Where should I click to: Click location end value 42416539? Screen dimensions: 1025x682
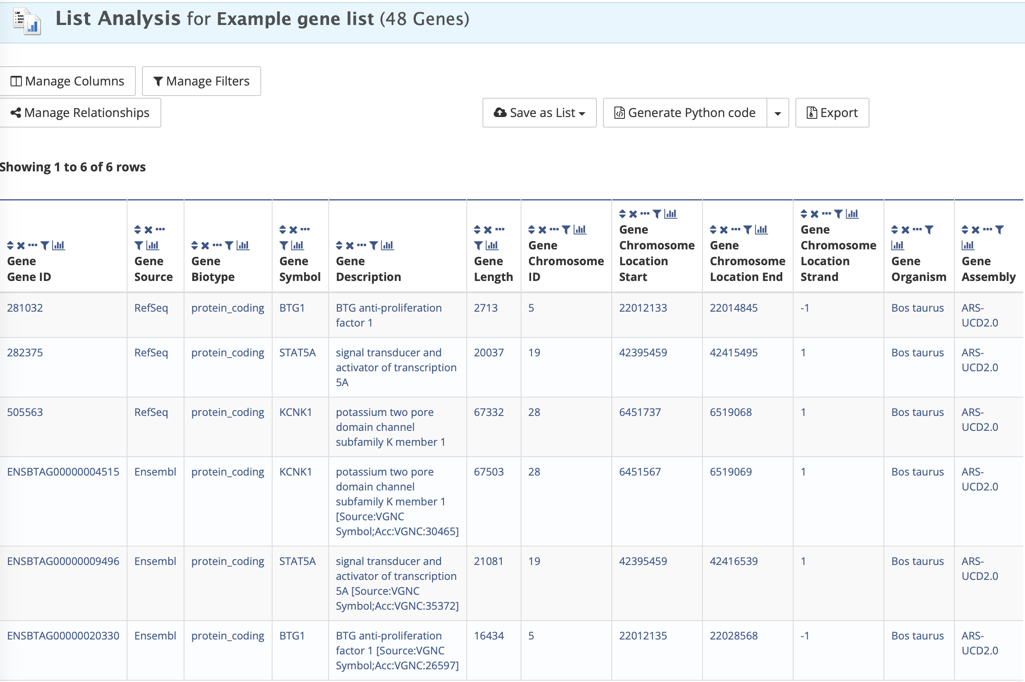click(734, 561)
